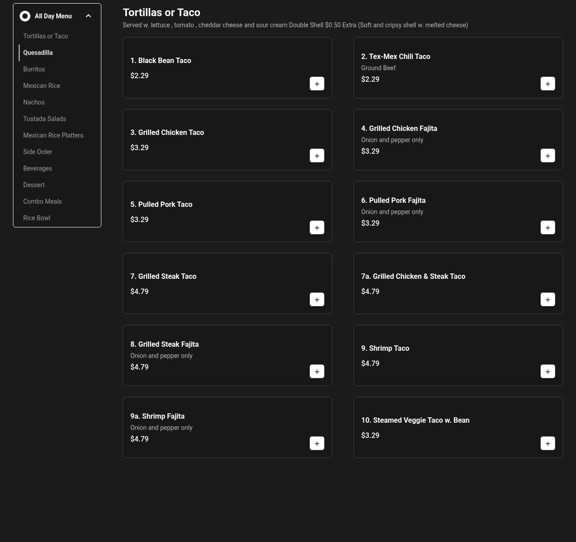
Task: Open the Burritos category
Action: pos(34,69)
